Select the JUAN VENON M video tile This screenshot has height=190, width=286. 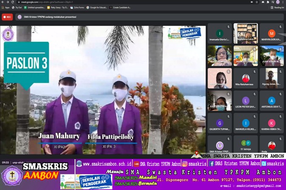pyautogui.click(x=272, y=56)
